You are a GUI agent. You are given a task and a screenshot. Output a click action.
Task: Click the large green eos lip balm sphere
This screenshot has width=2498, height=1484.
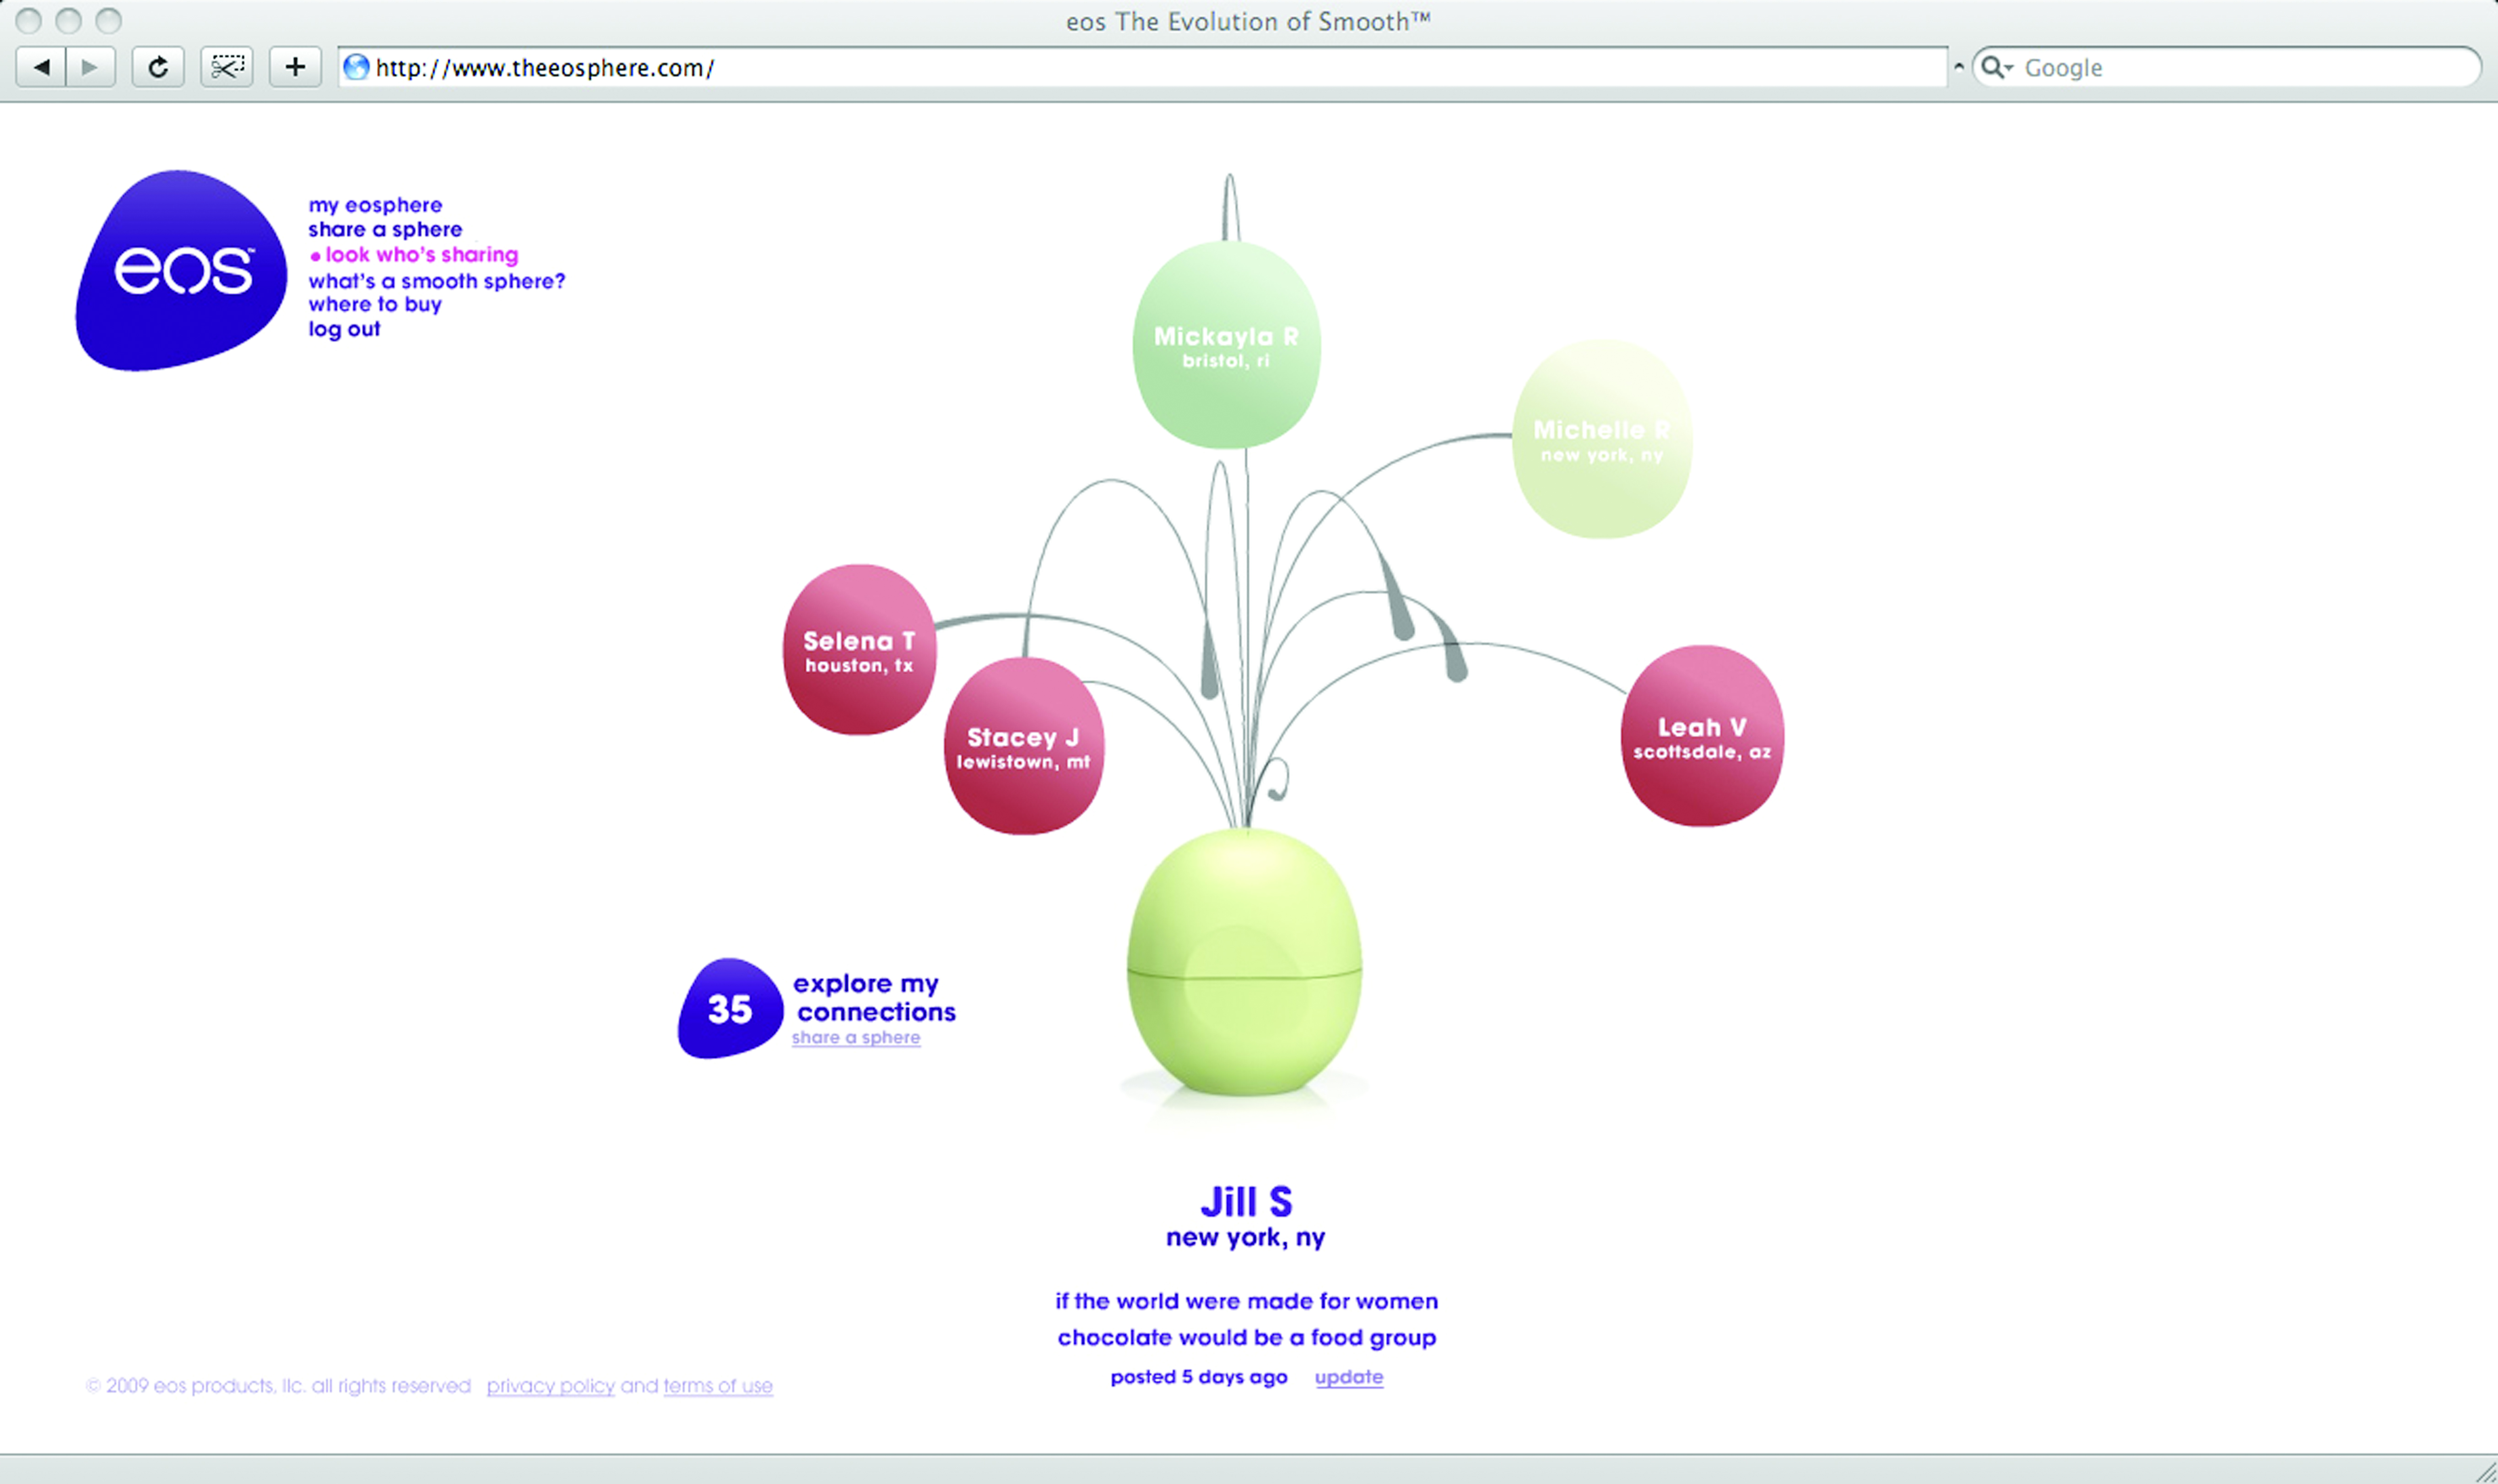point(1244,962)
